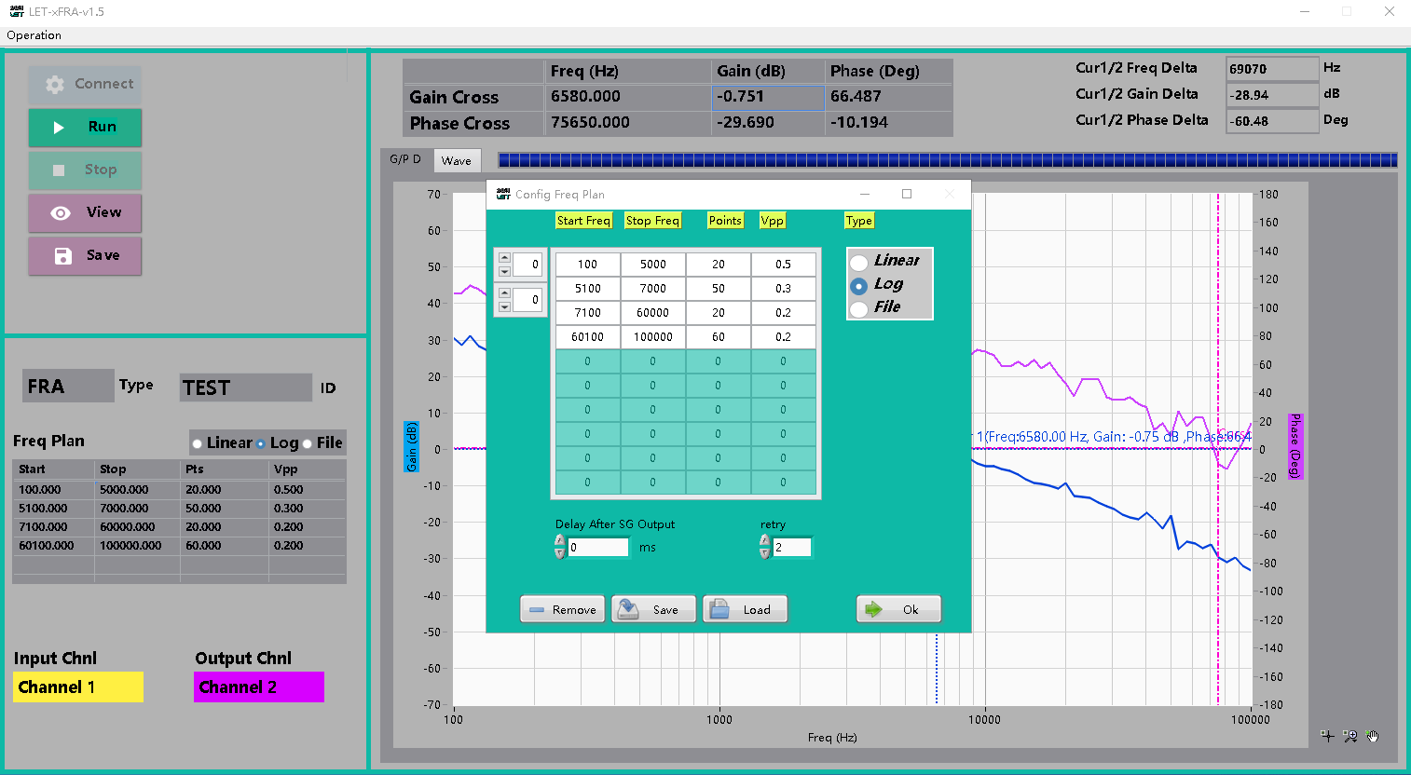Increase the retry count value
This screenshot has height=775, width=1411.
[x=764, y=541]
